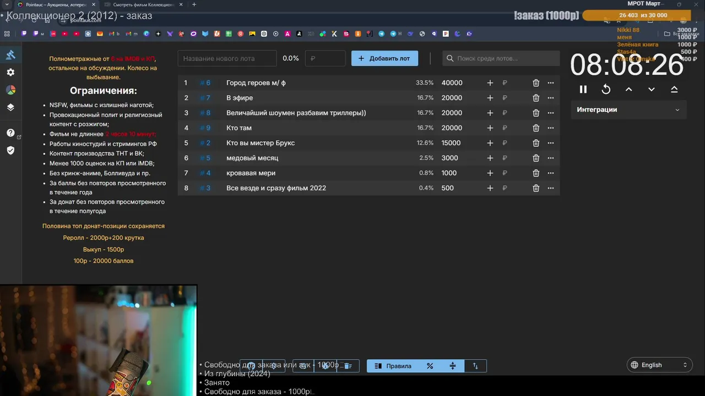The width and height of the screenshot is (705, 396).
Task: Add amount to Кто вы мистер Брукс plus
Action: (490, 143)
